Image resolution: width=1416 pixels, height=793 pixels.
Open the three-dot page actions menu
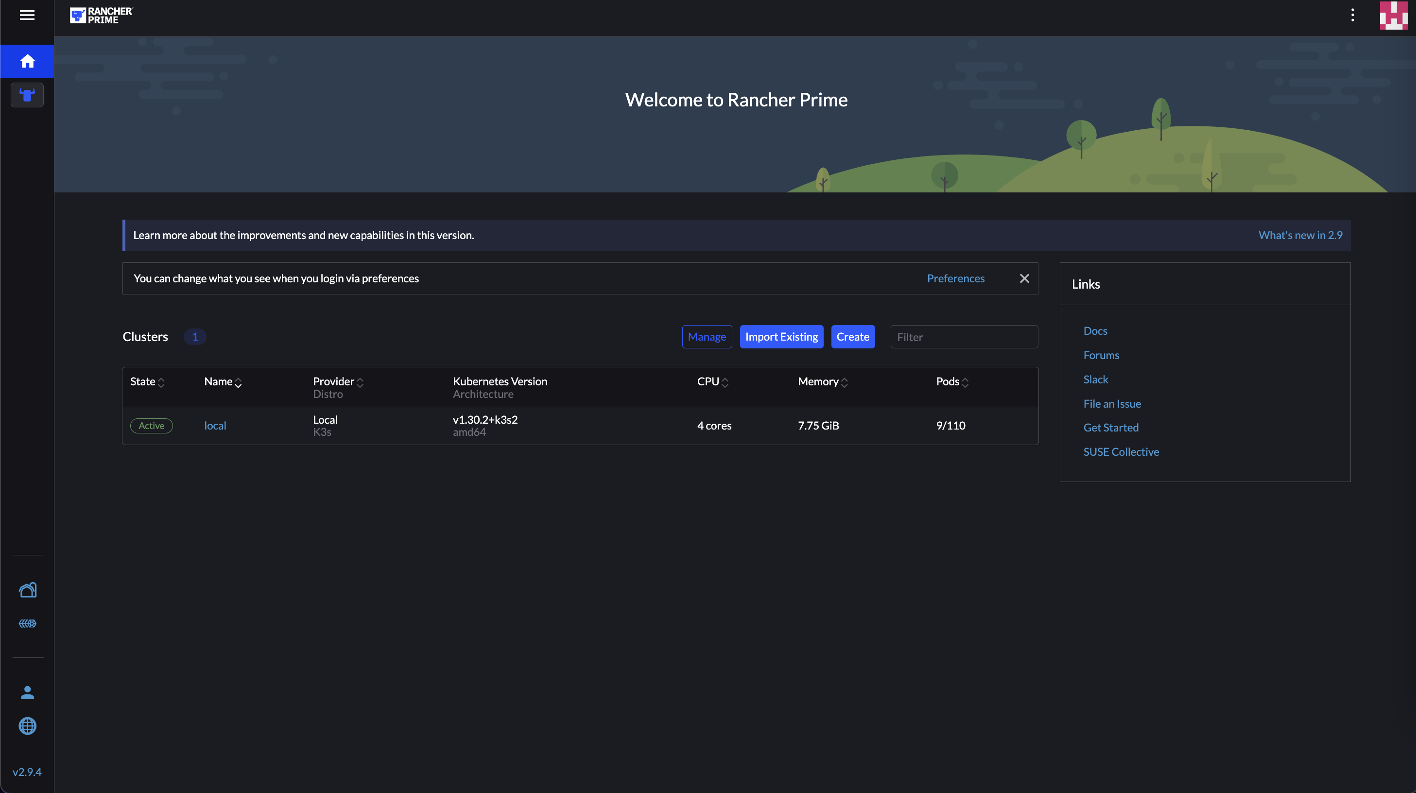(x=1352, y=16)
